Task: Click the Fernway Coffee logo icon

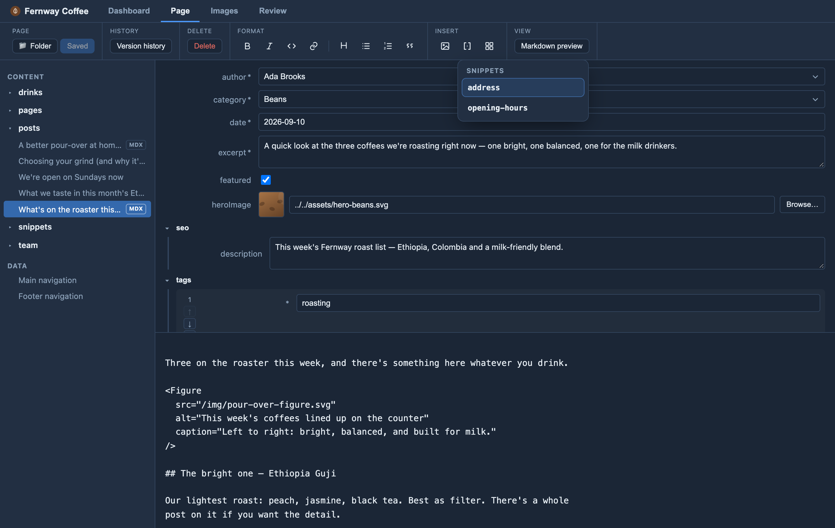Action: [15, 11]
